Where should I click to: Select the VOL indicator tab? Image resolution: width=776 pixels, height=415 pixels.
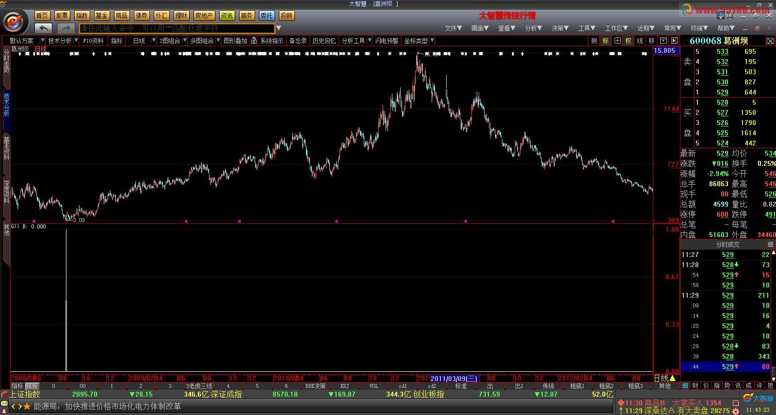click(374, 386)
